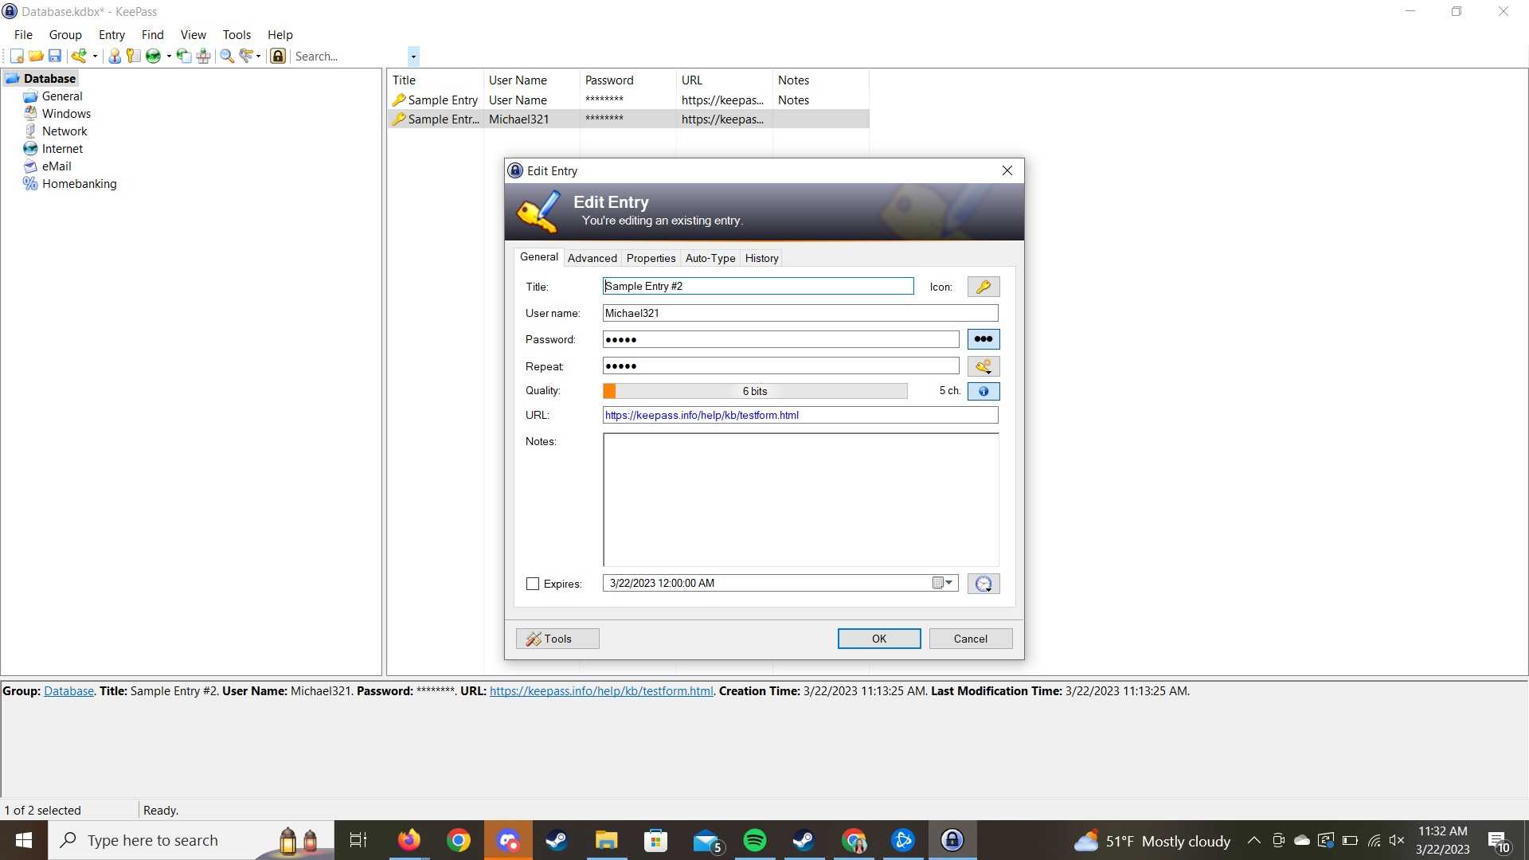The image size is (1529, 860).
Task: Click the Copy Password key icon
Action: (x=134, y=56)
